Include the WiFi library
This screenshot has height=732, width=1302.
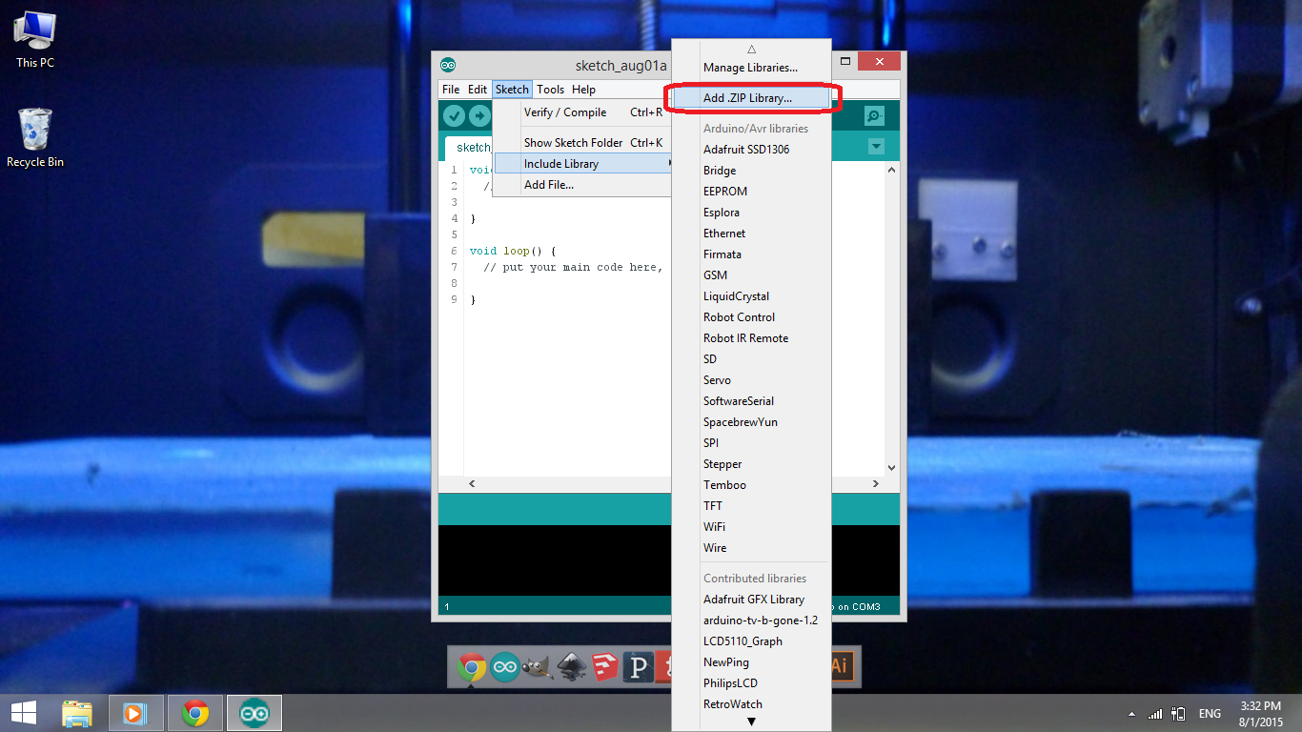tap(751, 527)
